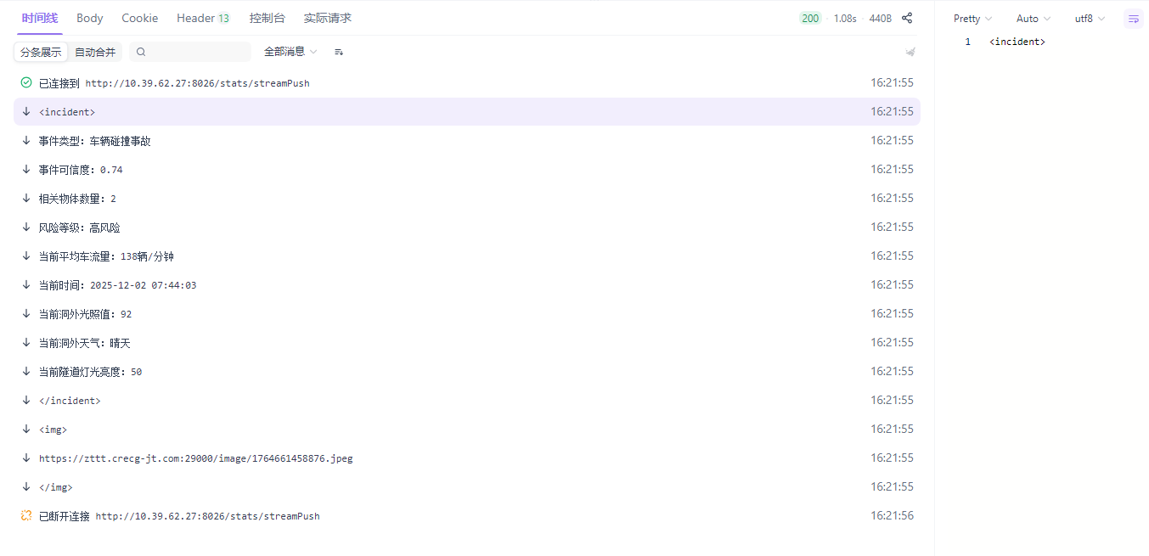Click the received arrow beside 当前洞外光照值 row
Image resolution: width=1149 pixels, height=556 pixels.
pos(26,313)
